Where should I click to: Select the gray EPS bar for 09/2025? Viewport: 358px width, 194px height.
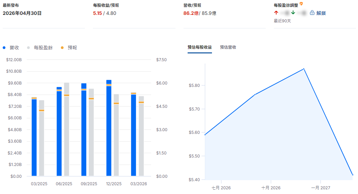91,132
